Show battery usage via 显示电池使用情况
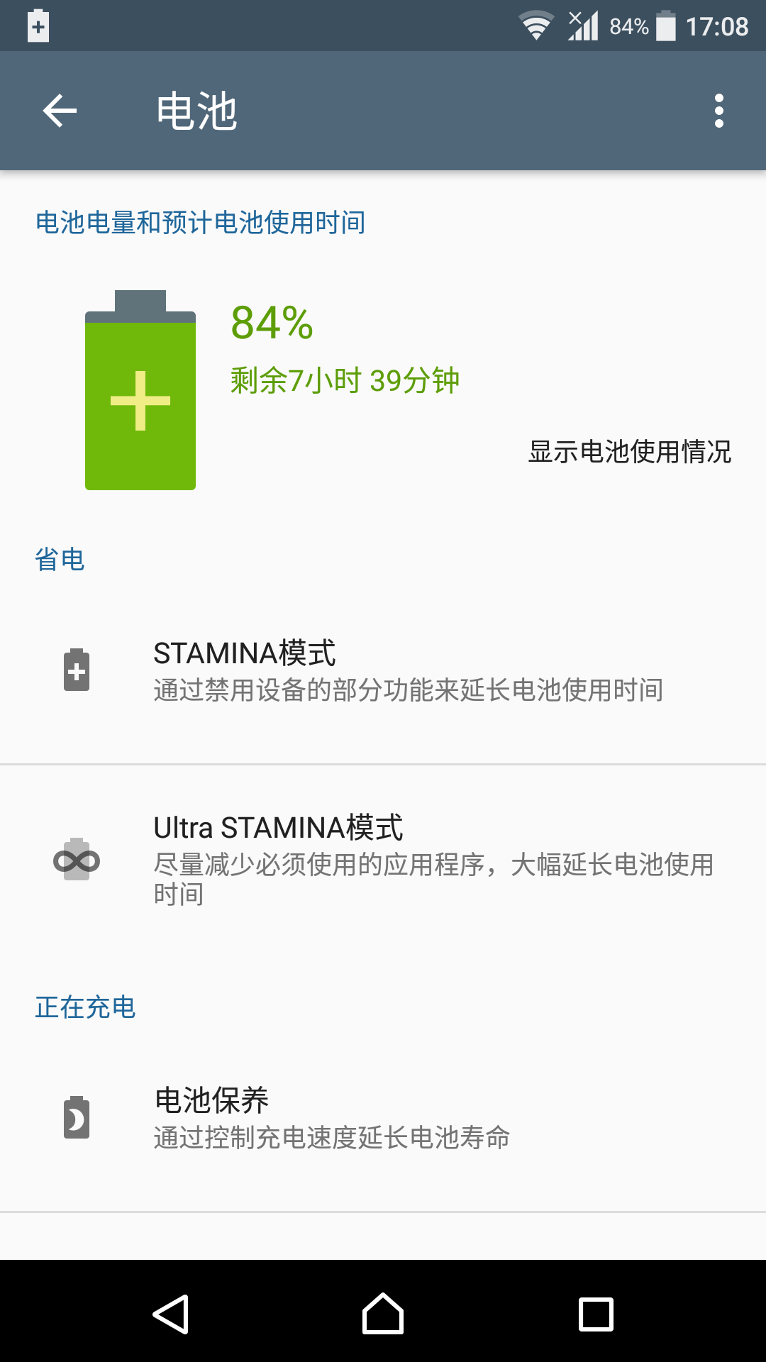This screenshot has width=766, height=1362. tap(630, 452)
